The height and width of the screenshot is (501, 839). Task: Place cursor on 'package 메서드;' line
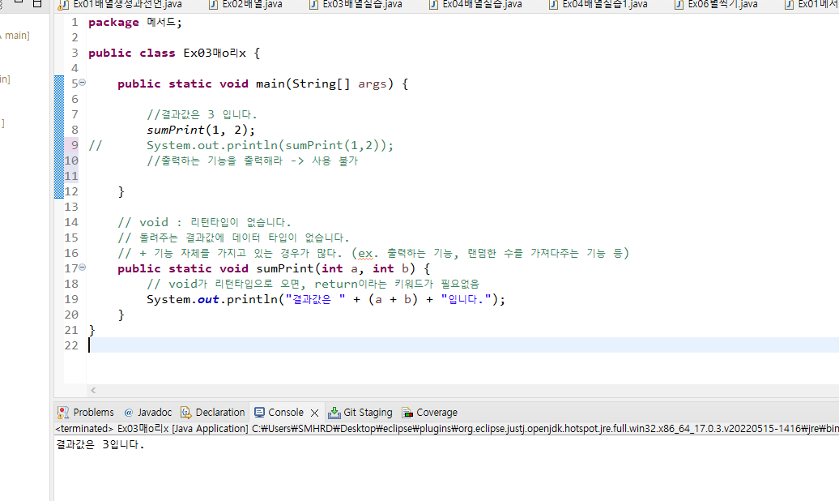(134, 23)
